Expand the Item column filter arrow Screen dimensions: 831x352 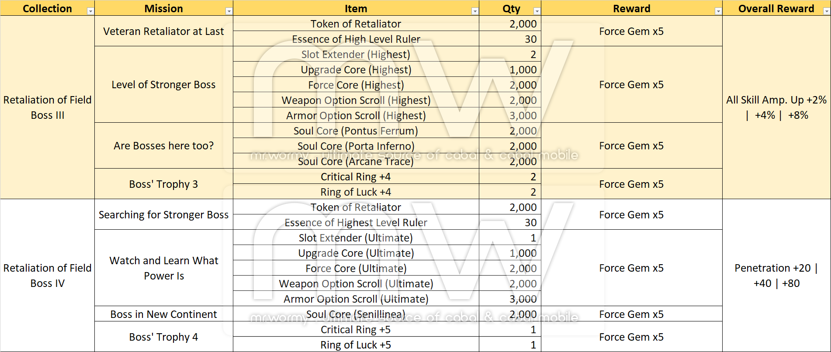[x=475, y=11]
